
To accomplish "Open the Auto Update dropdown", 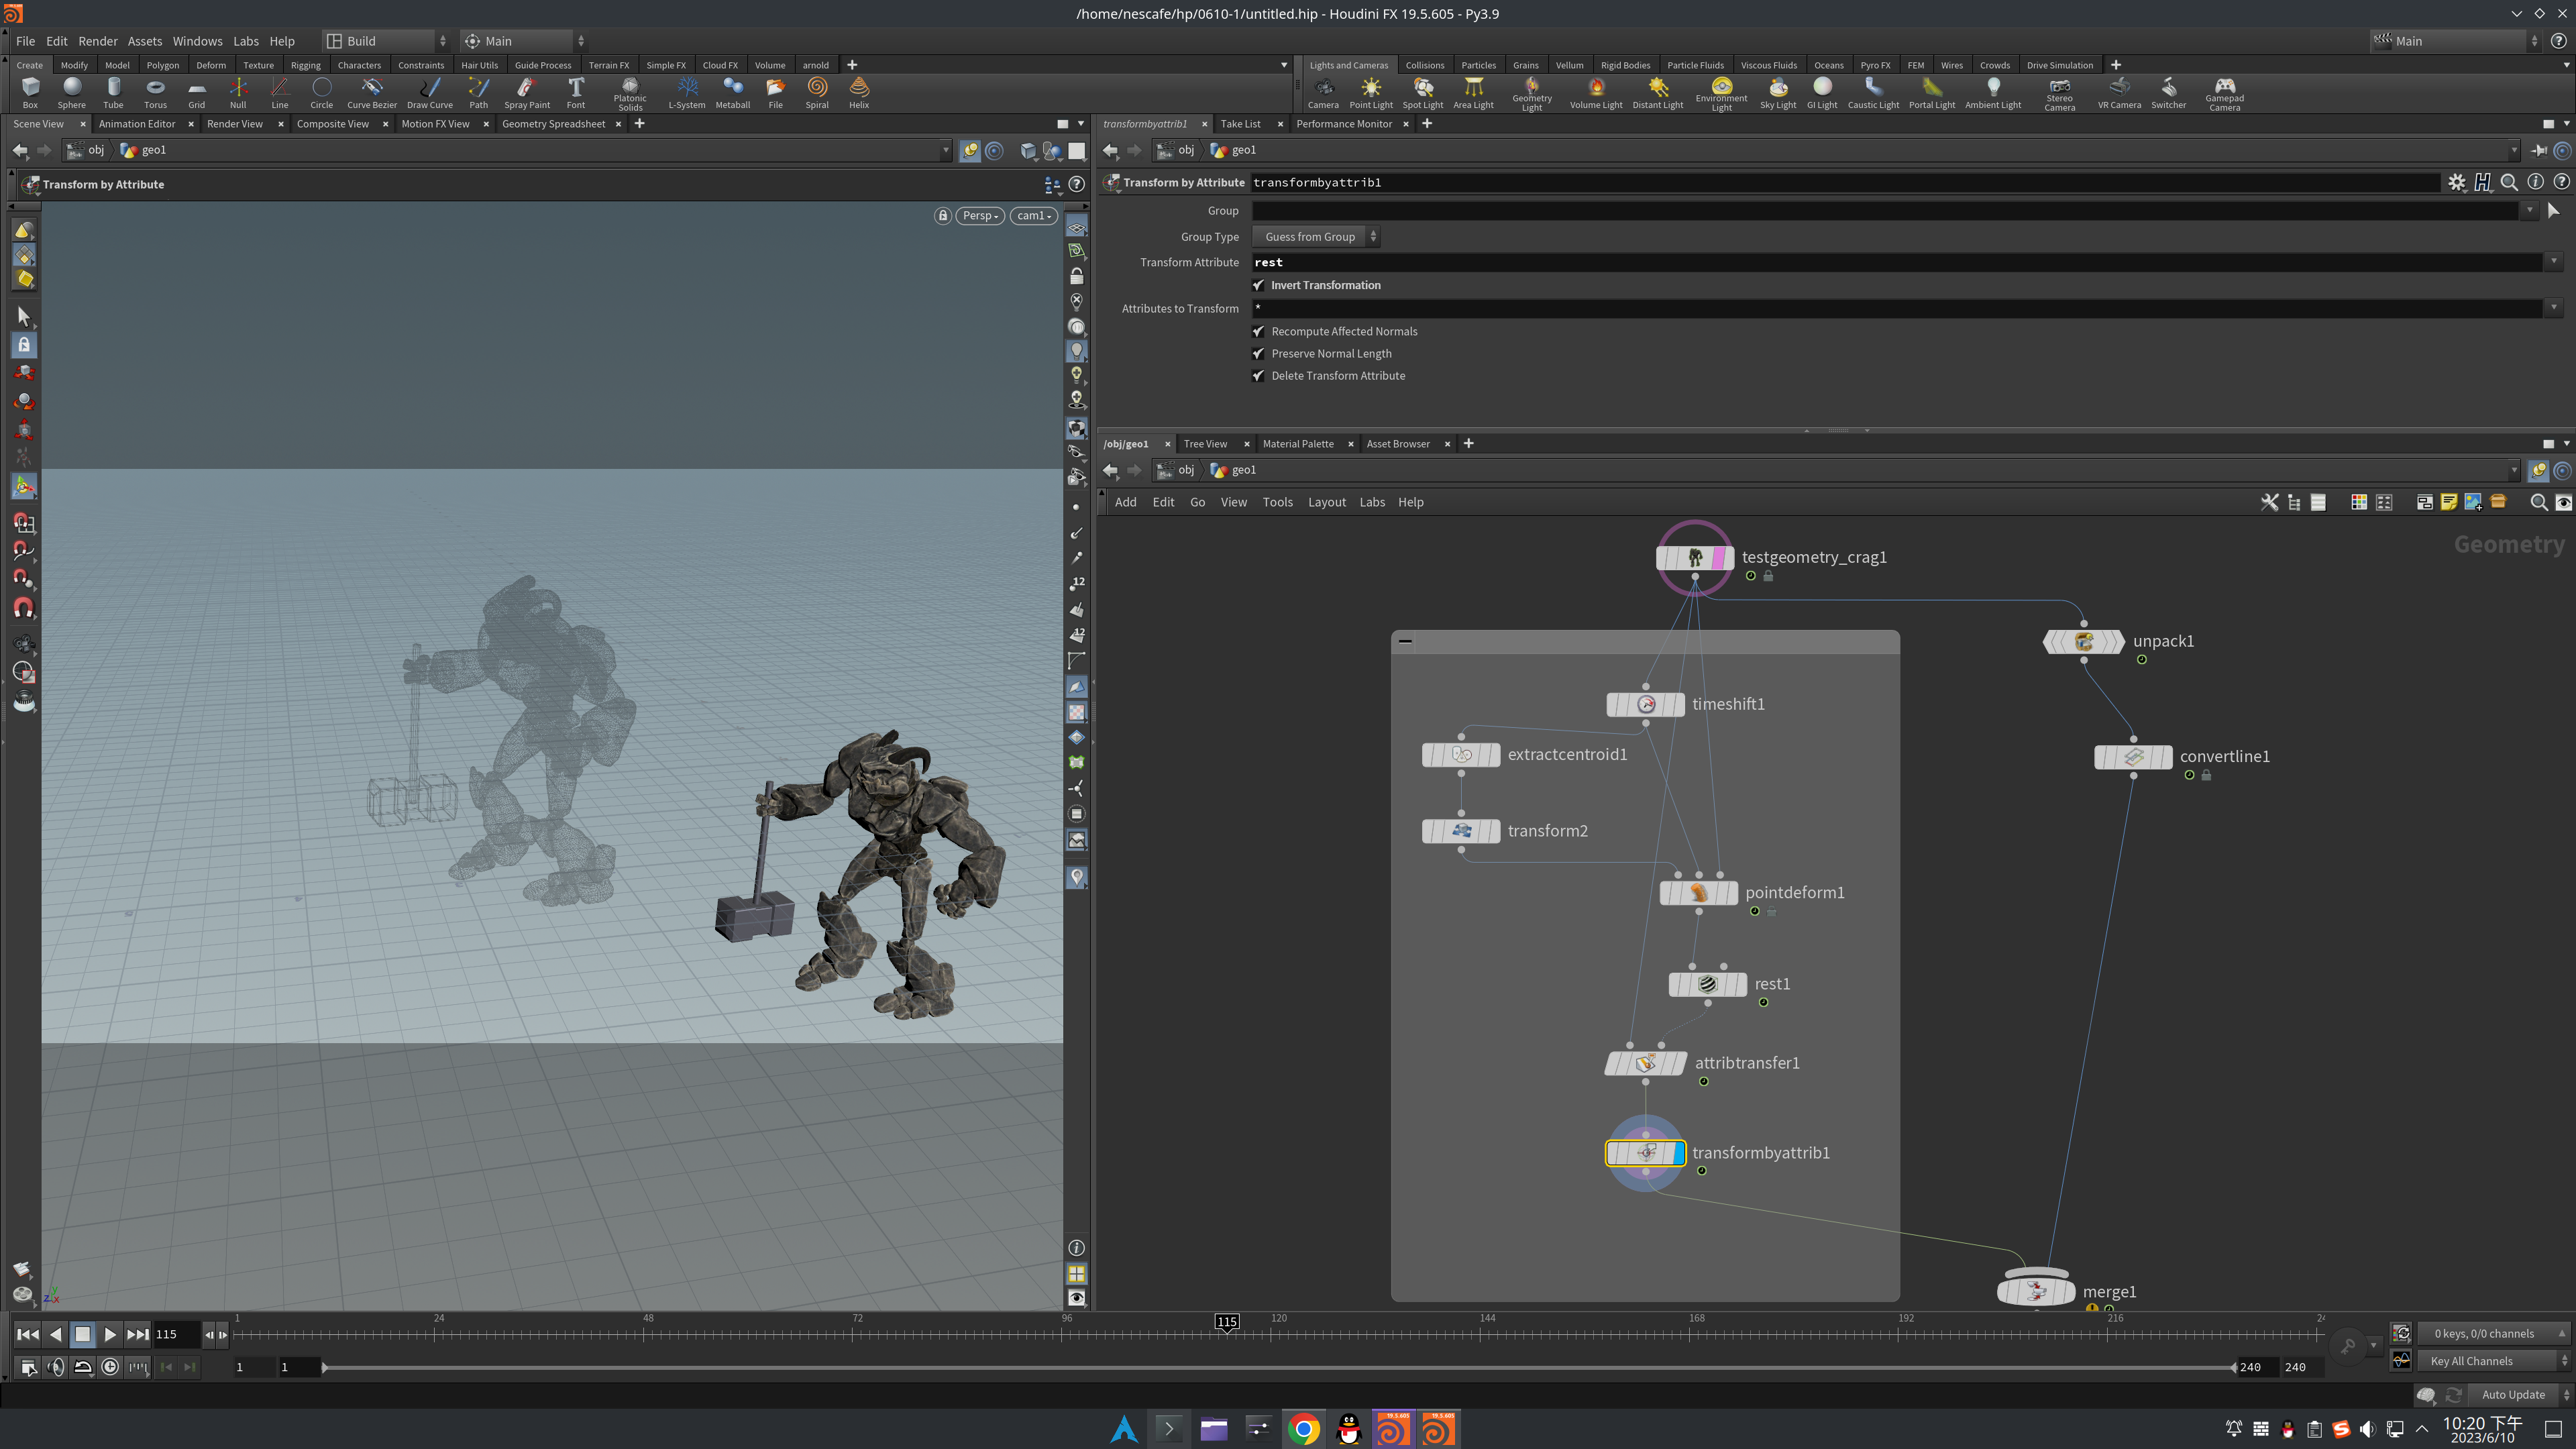I will click(2519, 1394).
